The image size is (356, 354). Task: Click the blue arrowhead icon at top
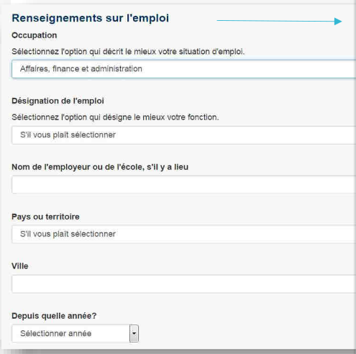[338, 22]
